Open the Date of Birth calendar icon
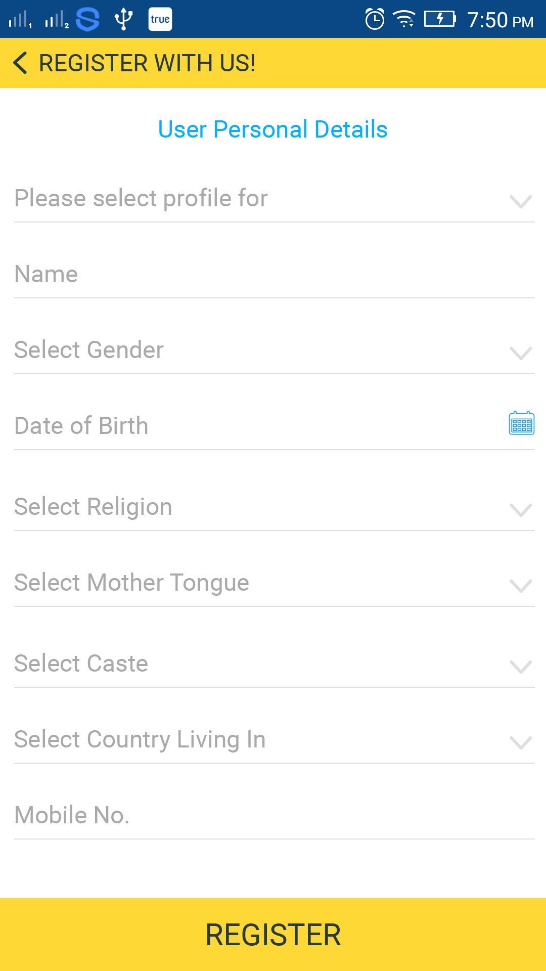 point(521,423)
